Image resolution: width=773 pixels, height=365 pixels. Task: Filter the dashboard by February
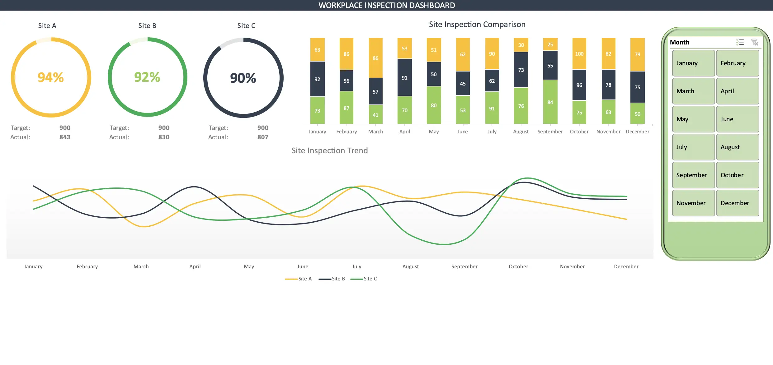click(x=738, y=63)
